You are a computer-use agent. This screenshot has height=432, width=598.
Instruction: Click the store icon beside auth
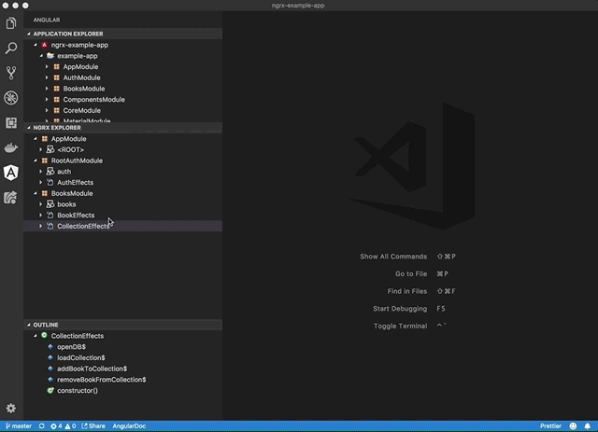[x=50, y=172]
